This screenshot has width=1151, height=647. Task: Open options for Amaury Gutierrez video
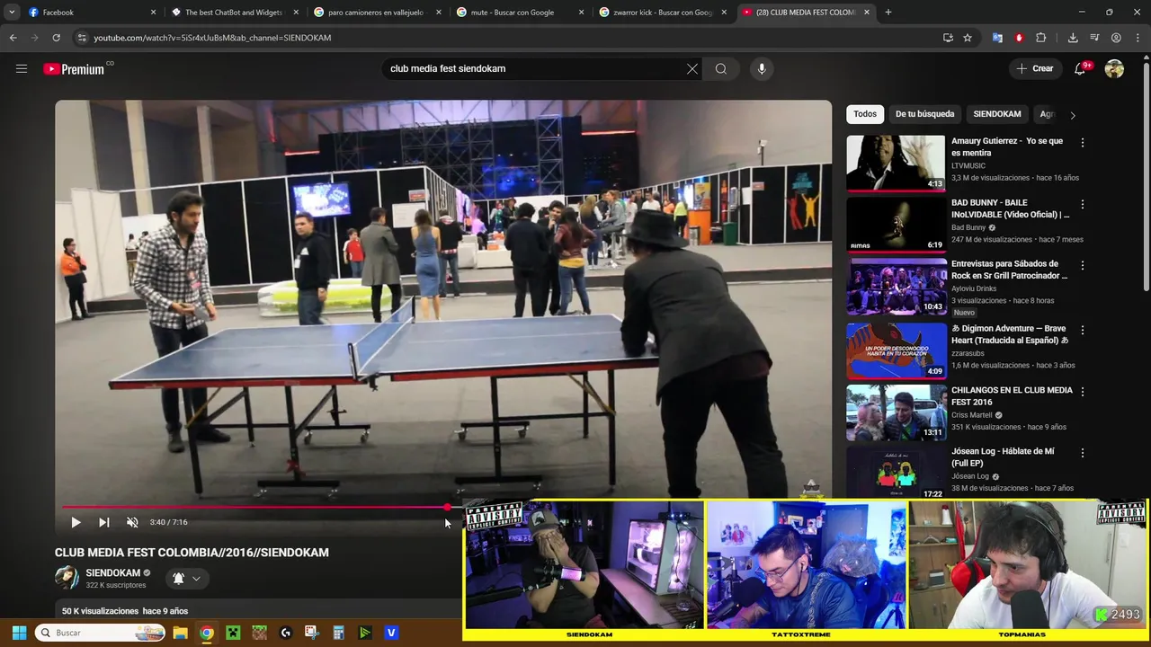click(x=1083, y=143)
